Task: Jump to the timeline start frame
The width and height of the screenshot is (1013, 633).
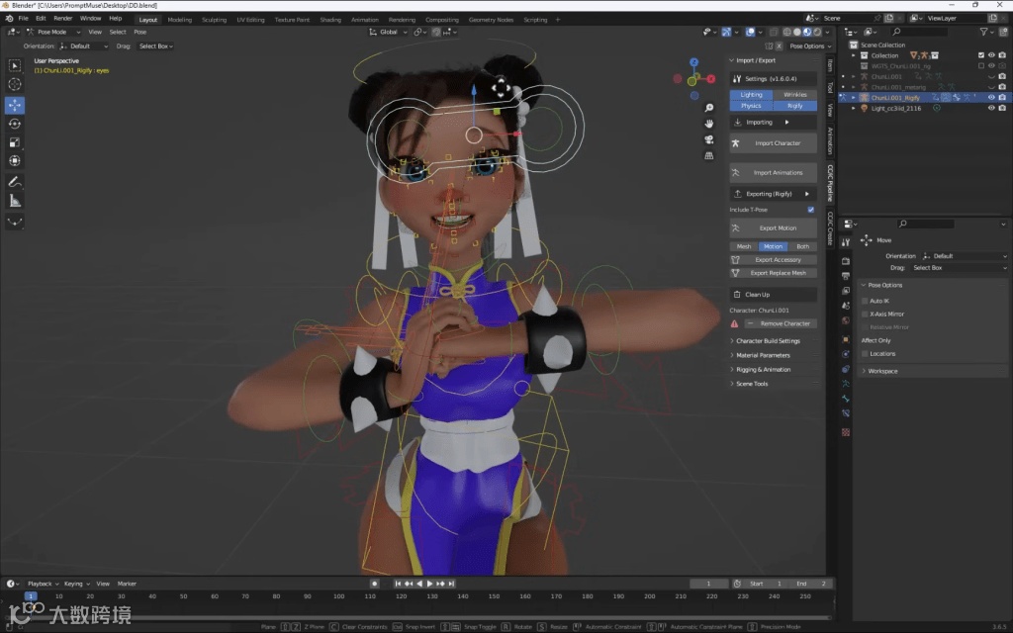Action: click(x=398, y=584)
